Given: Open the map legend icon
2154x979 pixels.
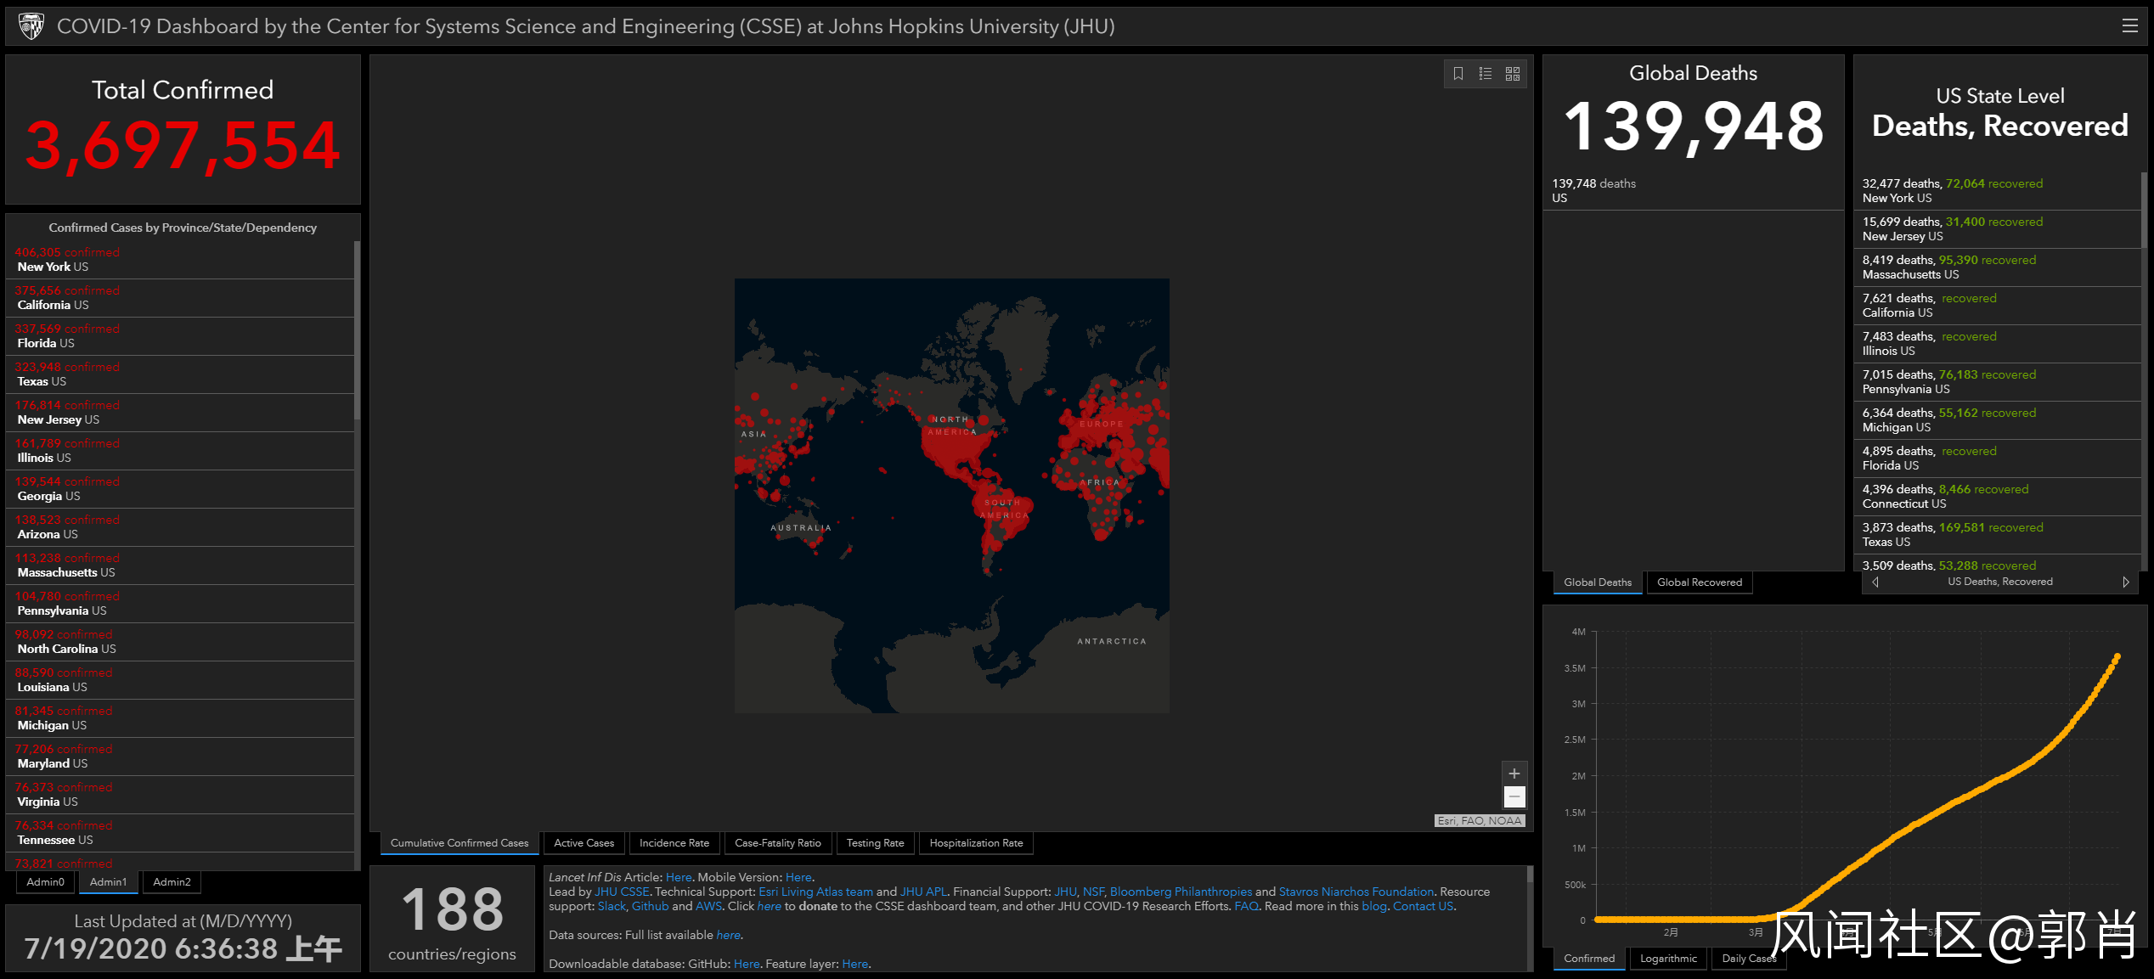Looking at the screenshot, I should [x=1485, y=74].
